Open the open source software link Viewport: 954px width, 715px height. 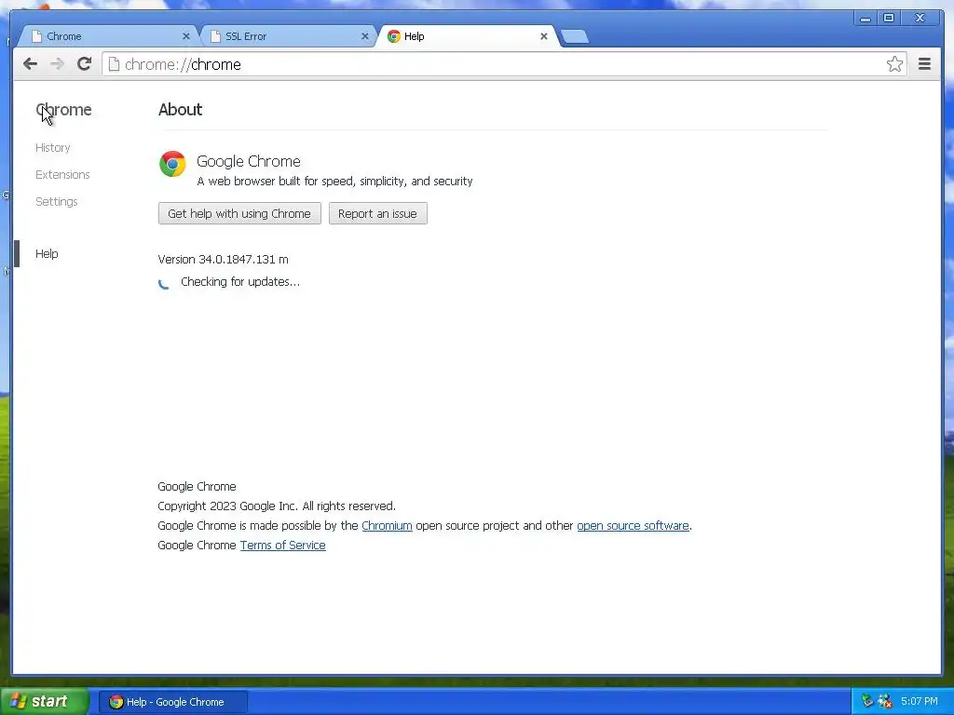click(x=633, y=525)
